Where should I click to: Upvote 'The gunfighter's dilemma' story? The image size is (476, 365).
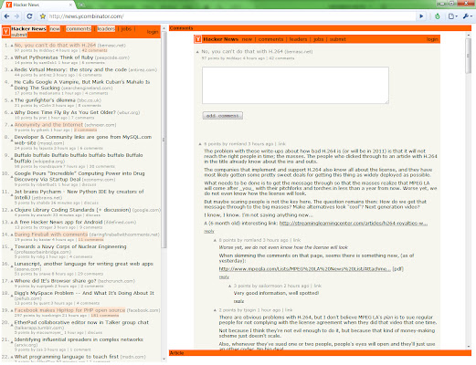tap(12, 100)
